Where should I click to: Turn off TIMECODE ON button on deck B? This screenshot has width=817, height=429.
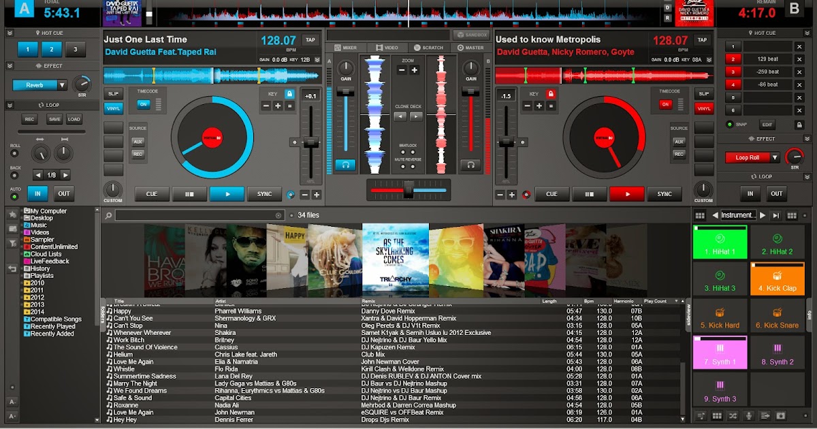pyautogui.click(x=665, y=104)
